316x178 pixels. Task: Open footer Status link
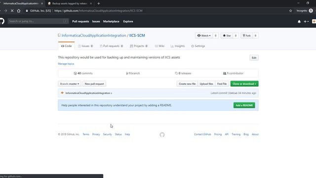(x=118, y=134)
